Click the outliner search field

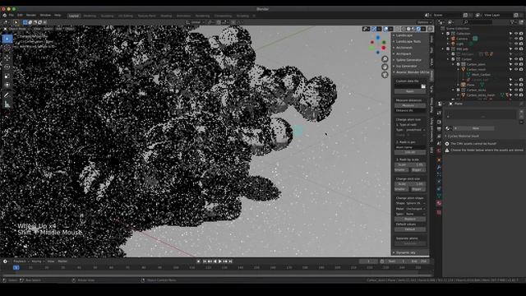pyautogui.click(x=478, y=22)
